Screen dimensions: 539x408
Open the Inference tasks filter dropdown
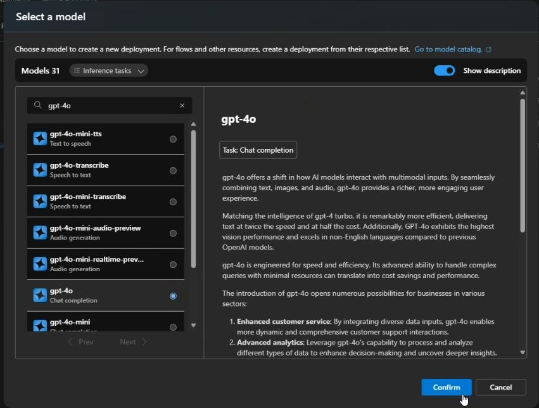(108, 70)
